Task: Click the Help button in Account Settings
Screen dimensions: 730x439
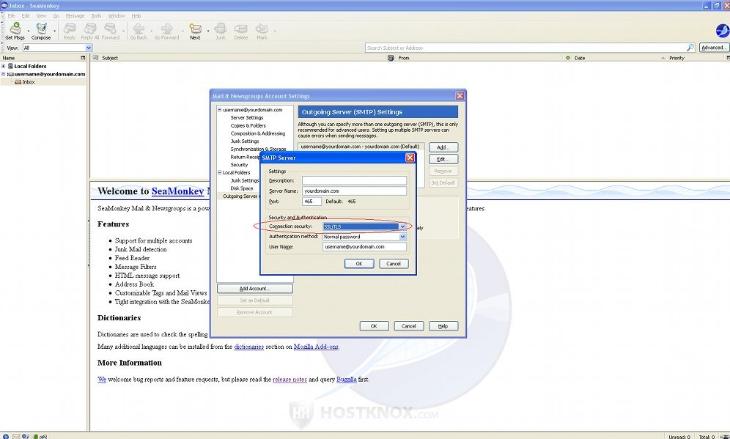Action: tap(443, 326)
